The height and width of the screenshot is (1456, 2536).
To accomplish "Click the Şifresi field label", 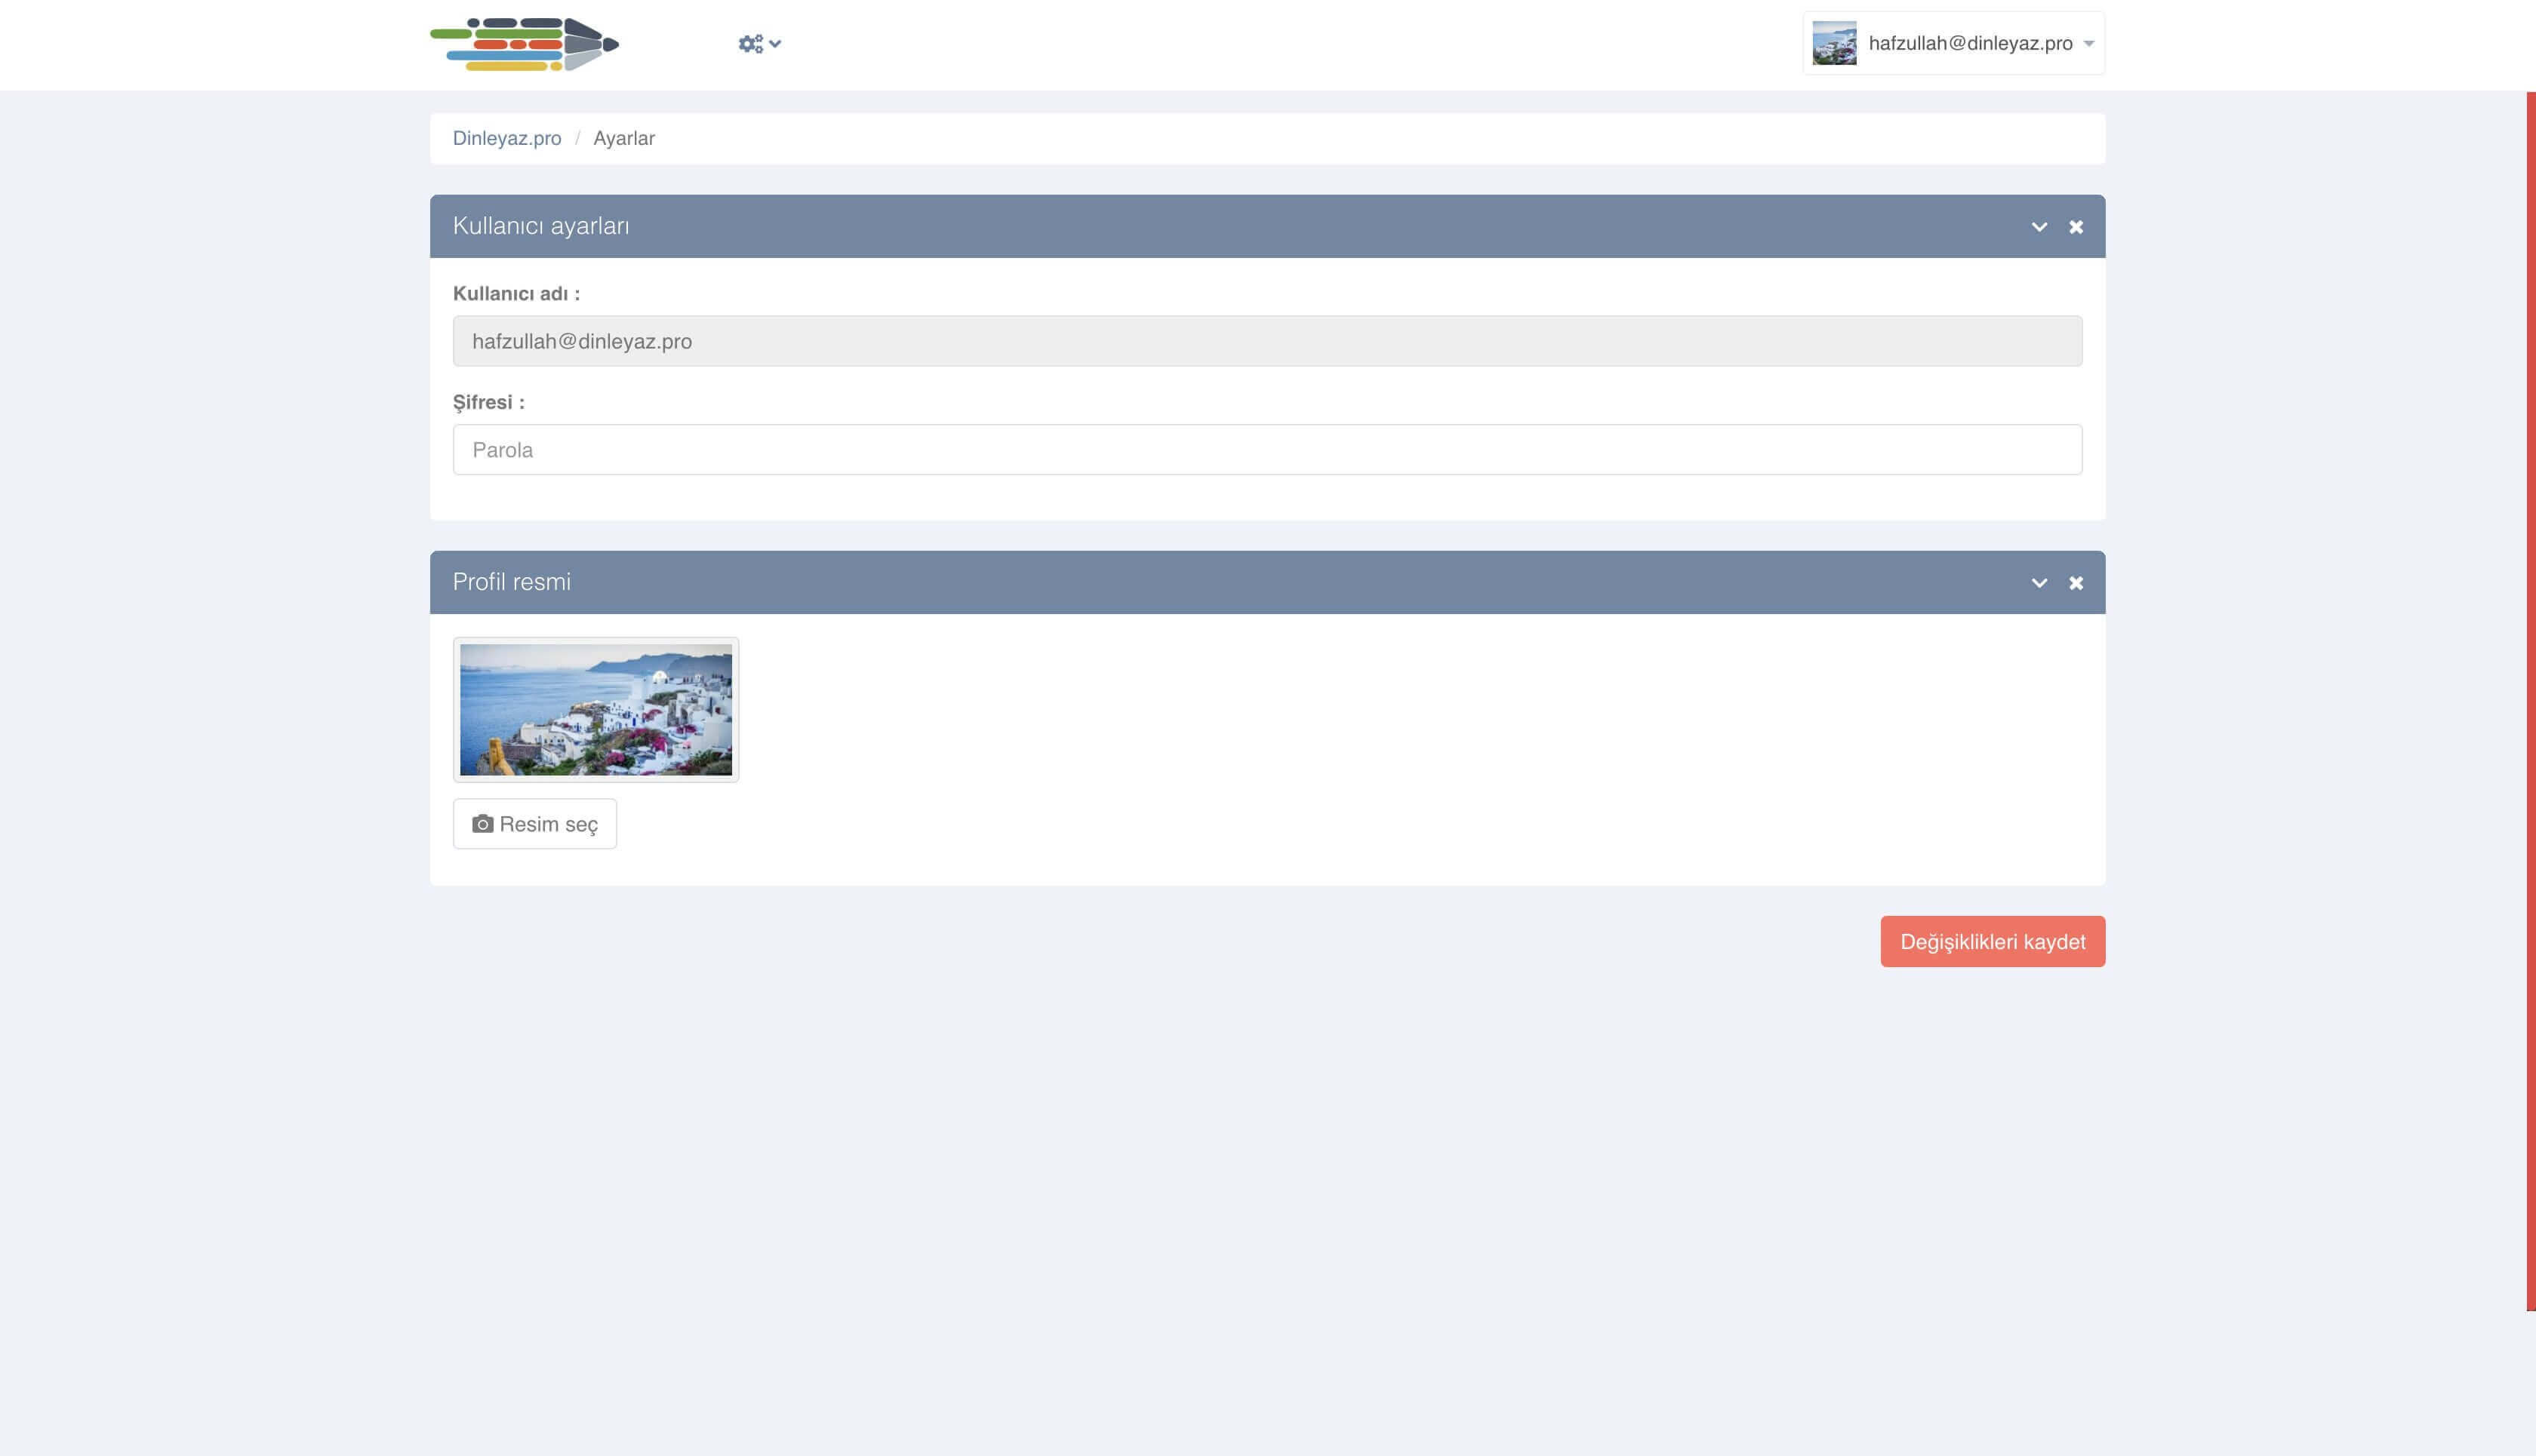I will [x=488, y=402].
